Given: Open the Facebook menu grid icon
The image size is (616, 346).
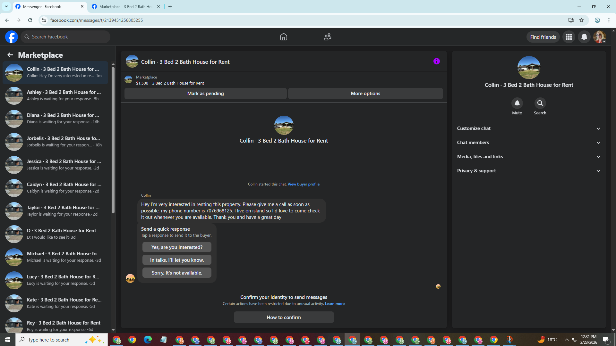Looking at the screenshot, I should [x=569, y=37].
